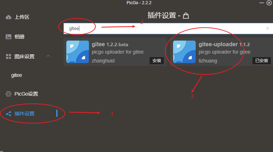Screen dimensions: 273x152
Task: Clear the search box with X
Action: [267, 28]
